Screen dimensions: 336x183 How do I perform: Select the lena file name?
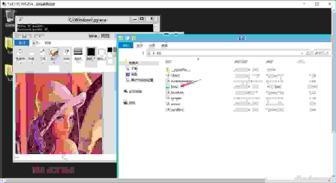[175, 87]
